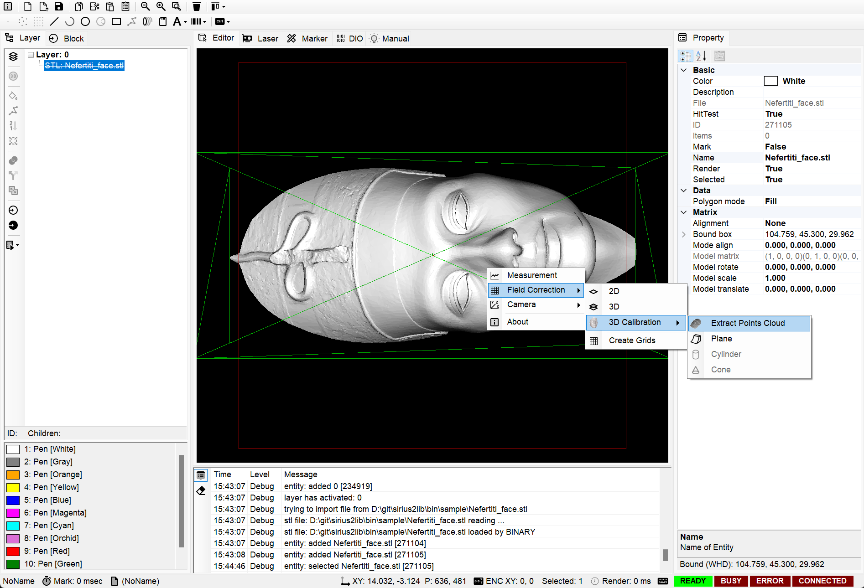The width and height of the screenshot is (864, 588).
Task: Select the Circle drawing tool
Action: (85, 21)
